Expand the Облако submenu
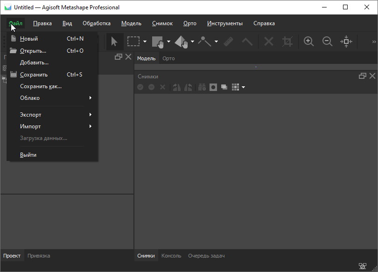The width and height of the screenshot is (378, 272). [x=52, y=98]
